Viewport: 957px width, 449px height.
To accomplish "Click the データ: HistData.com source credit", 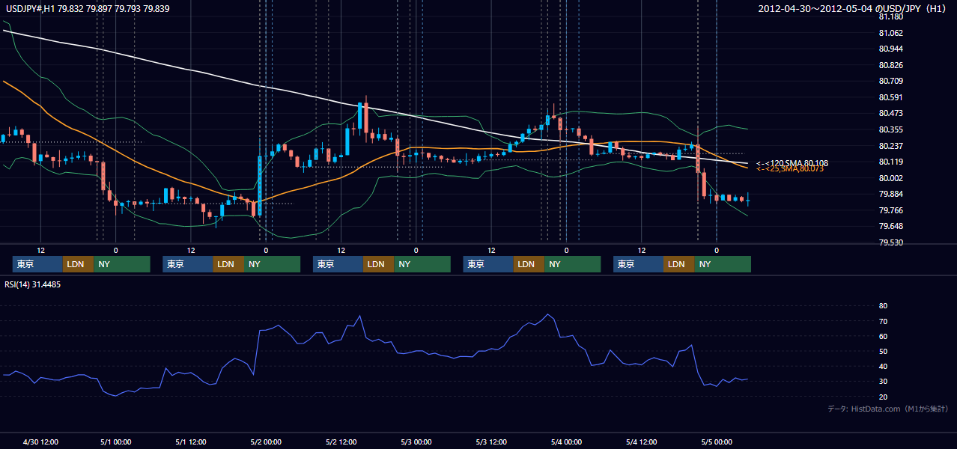I will [x=888, y=409].
